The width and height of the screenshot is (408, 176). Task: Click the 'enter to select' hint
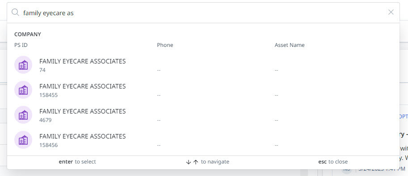[77, 162]
